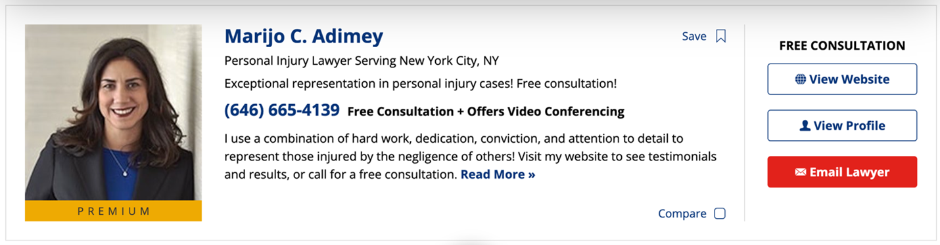This screenshot has height=245, width=940.
Task: Click the bookmark icon next to Save
Action: (x=720, y=36)
